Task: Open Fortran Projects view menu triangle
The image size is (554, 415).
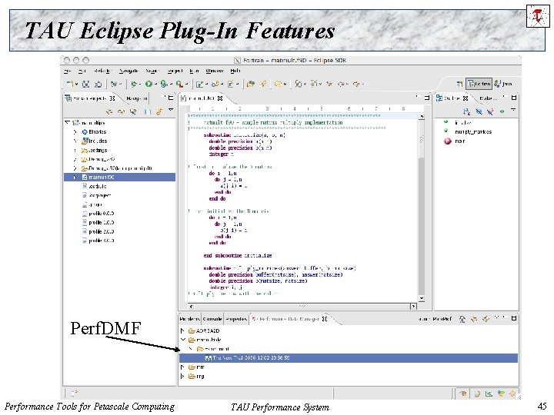Action: (171, 110)
